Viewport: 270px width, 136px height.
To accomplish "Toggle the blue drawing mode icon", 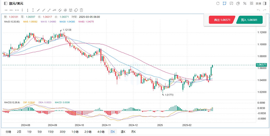I will click(224, 4).
